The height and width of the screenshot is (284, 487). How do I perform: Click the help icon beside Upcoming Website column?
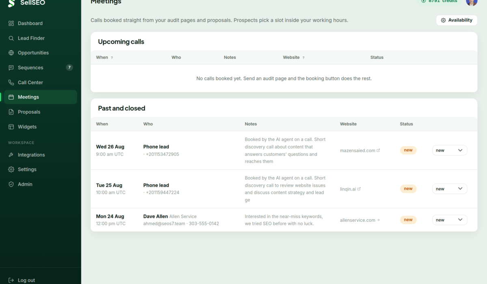304,58
